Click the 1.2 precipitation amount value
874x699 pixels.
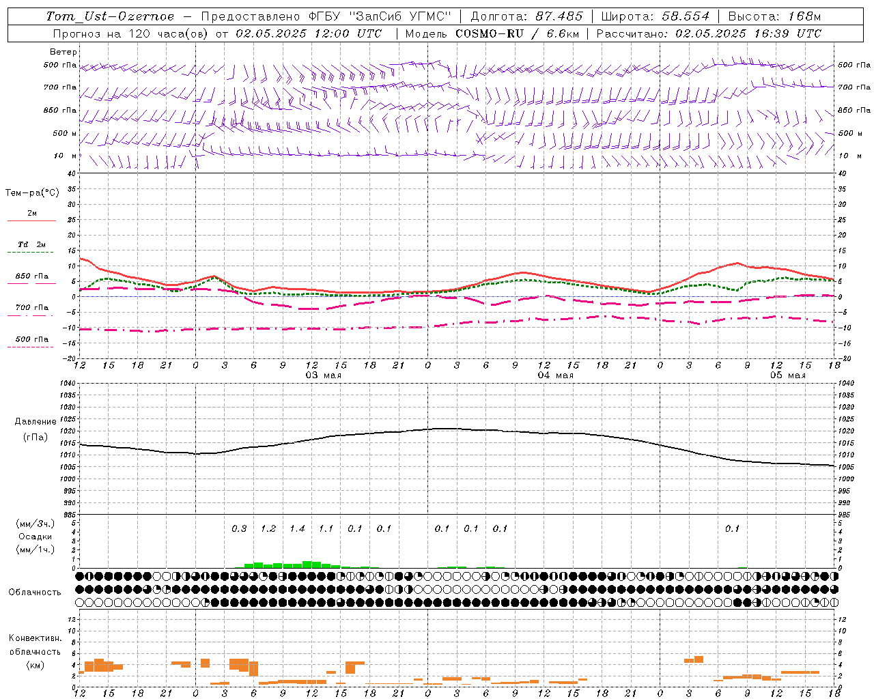click(x=268, y=528)
